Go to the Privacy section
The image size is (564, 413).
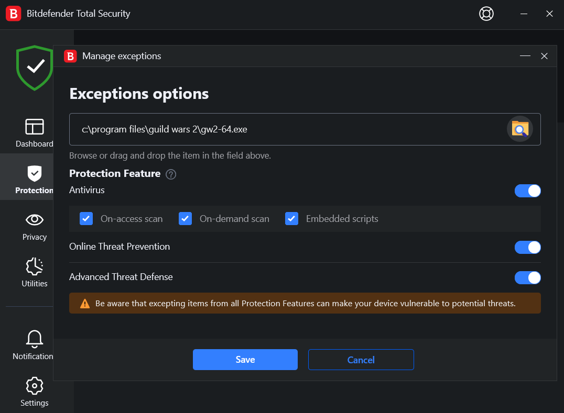point(35,227)
